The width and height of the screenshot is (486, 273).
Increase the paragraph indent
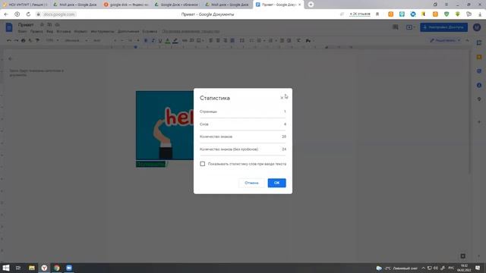(x=289, y=40)
